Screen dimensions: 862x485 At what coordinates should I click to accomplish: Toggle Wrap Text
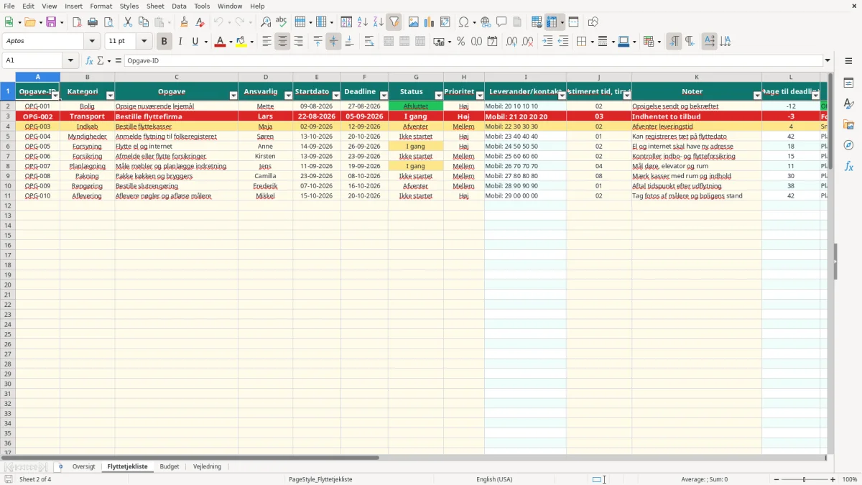point(369,42)
